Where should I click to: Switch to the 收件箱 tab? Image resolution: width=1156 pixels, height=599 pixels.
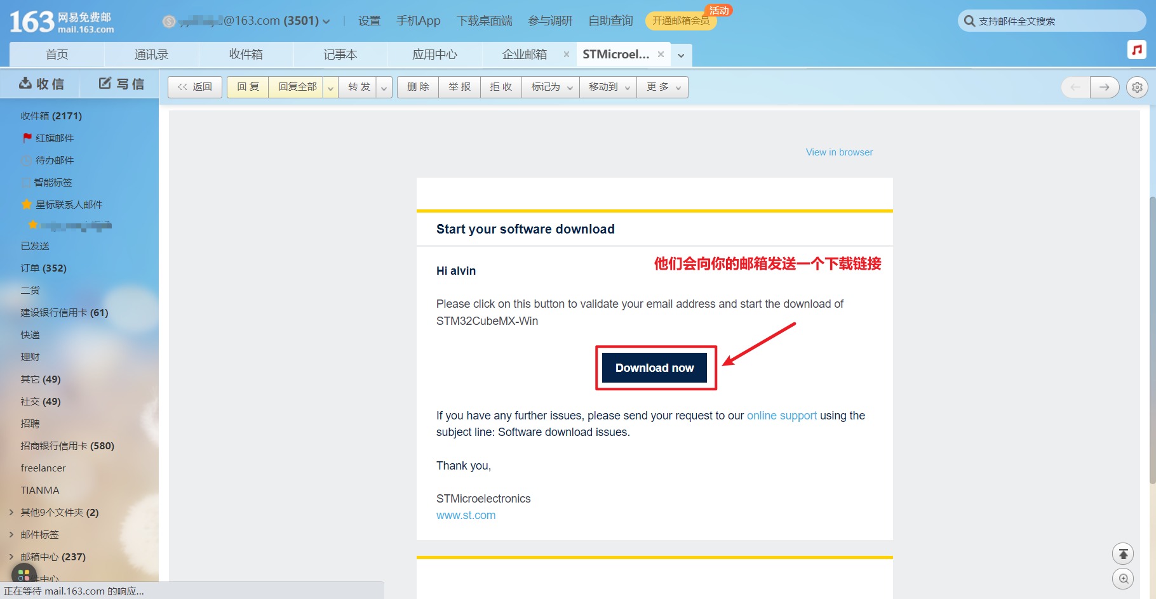(x=246, y=55)
